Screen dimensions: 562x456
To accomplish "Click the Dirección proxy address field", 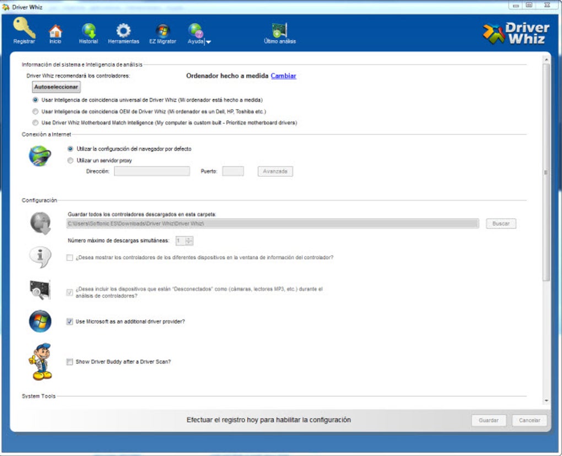I will [x=152, y=171].
